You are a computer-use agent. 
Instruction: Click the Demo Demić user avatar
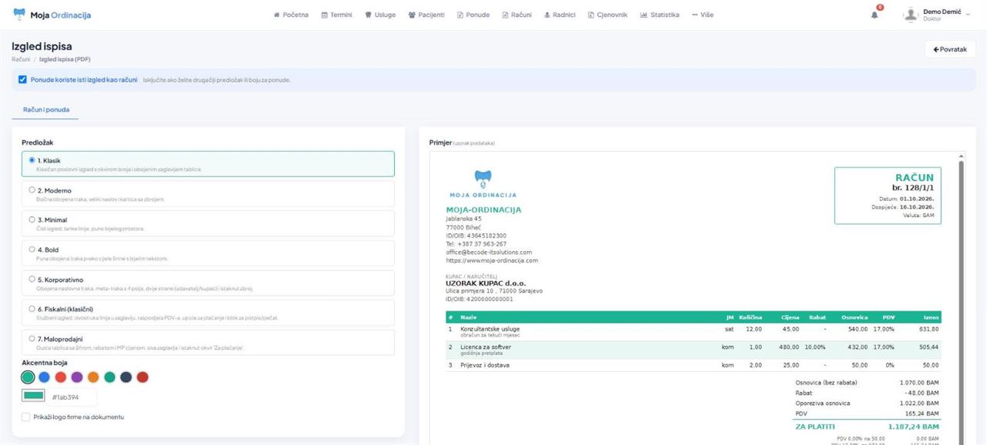tap(912, 15)
